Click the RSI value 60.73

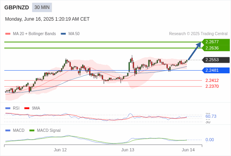pos(211,116)
